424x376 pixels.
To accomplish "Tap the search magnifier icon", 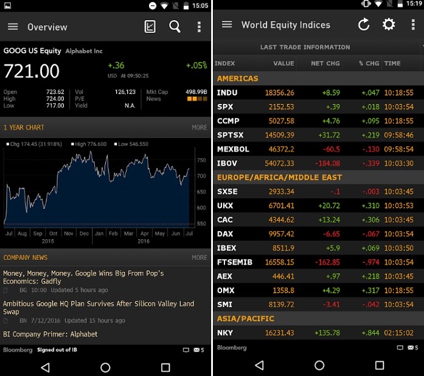I will (x=175, y=27).
